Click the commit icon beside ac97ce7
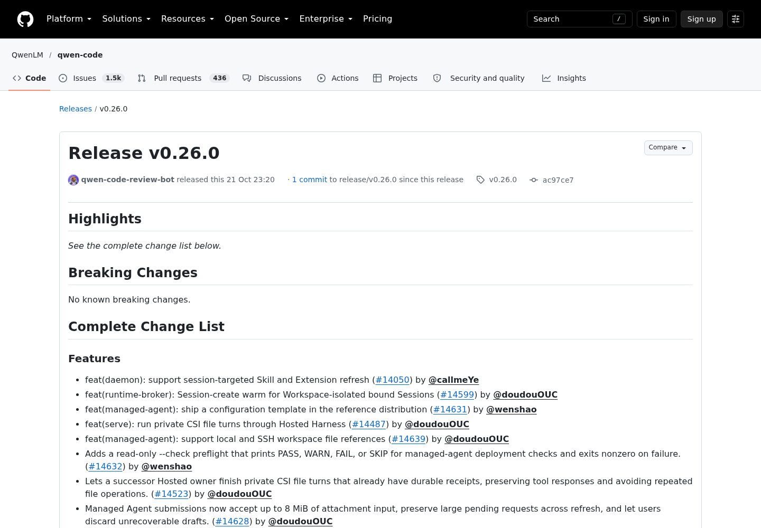761x528 pixels. tap(534, 180)
